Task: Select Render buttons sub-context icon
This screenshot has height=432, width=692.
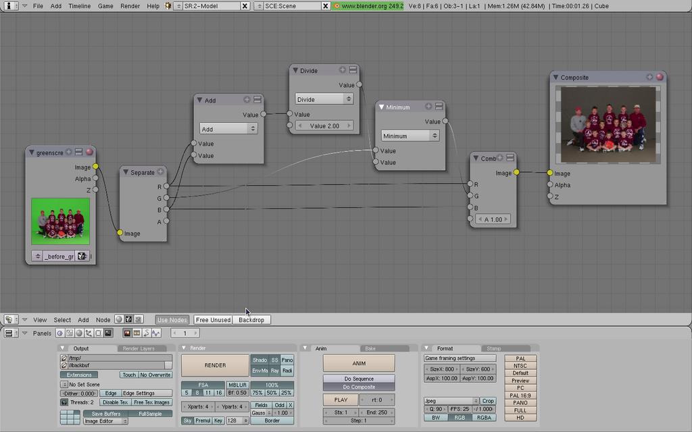Action: pyautogui.click(x=127, y=333)
